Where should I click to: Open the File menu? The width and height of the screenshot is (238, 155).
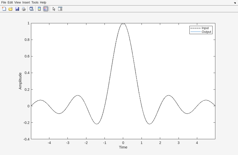point(4,3)
